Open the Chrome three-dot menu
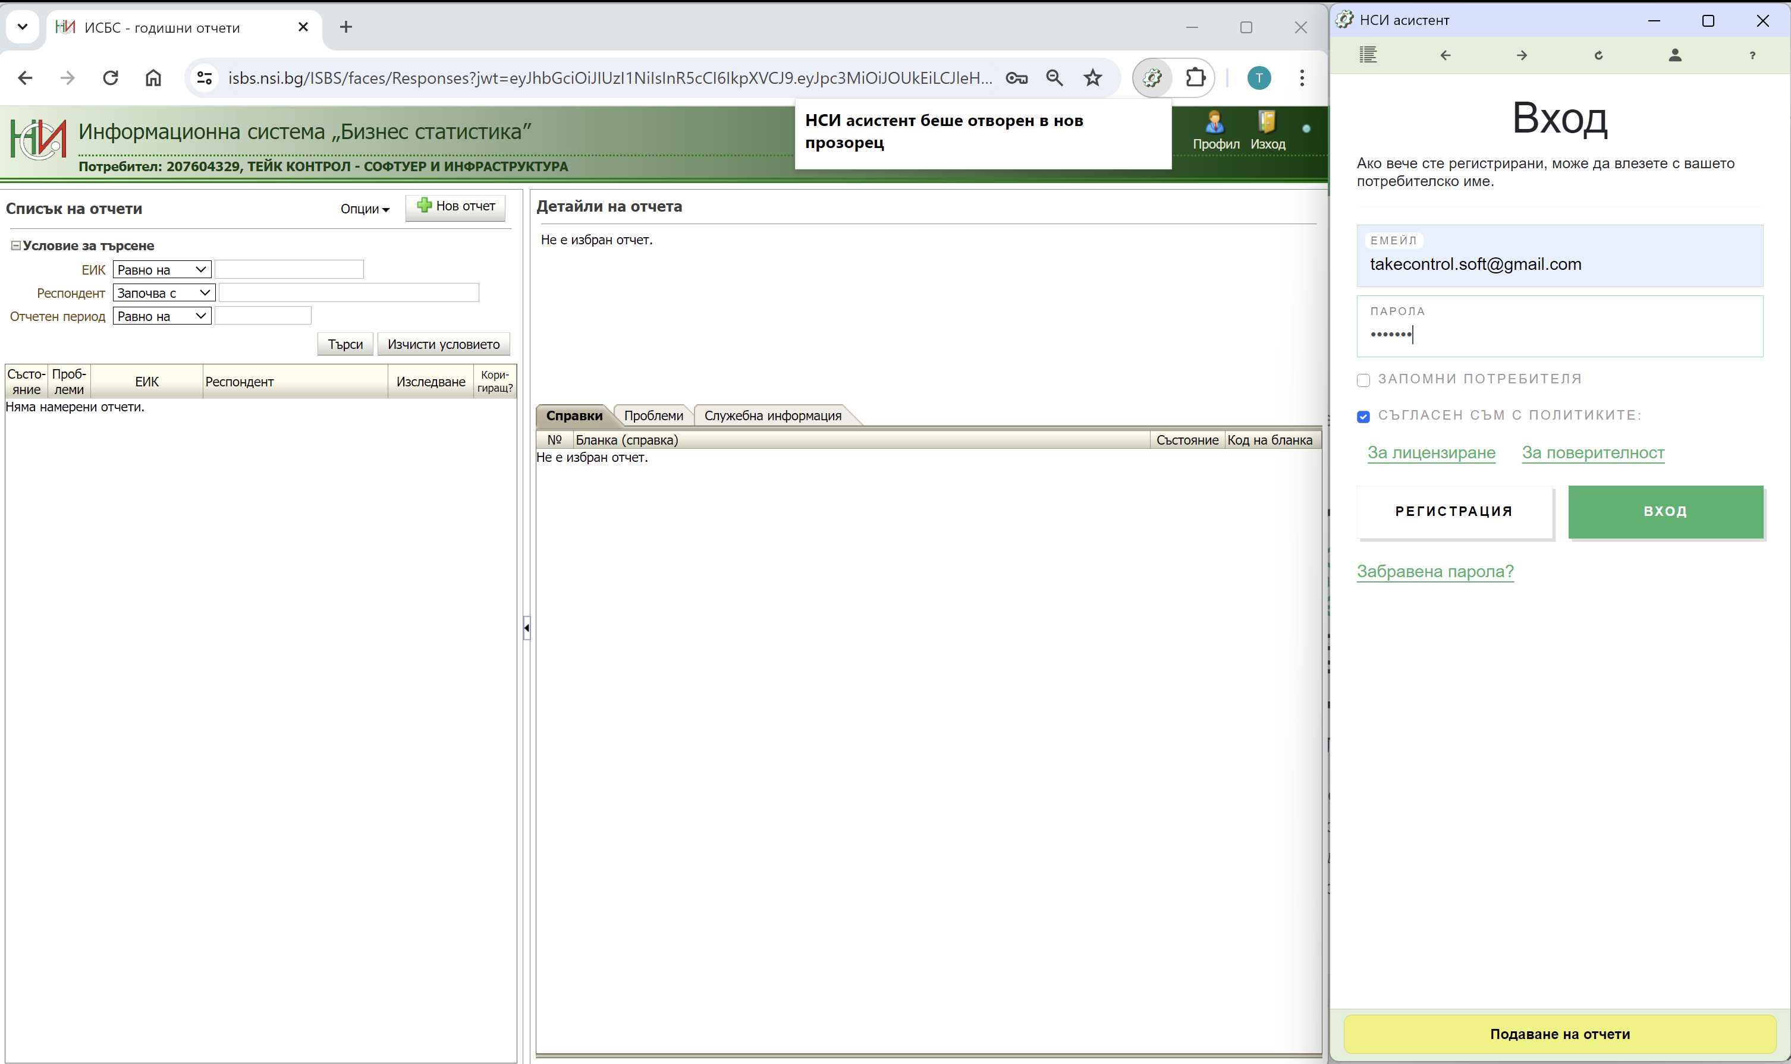Image resolution: width=1791 pixels, height=1064 pixels. (x=1302, y=77)
